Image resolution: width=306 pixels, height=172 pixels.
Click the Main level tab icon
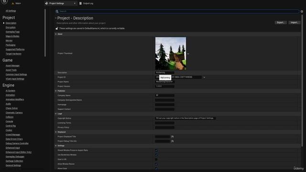pos(13,3)
